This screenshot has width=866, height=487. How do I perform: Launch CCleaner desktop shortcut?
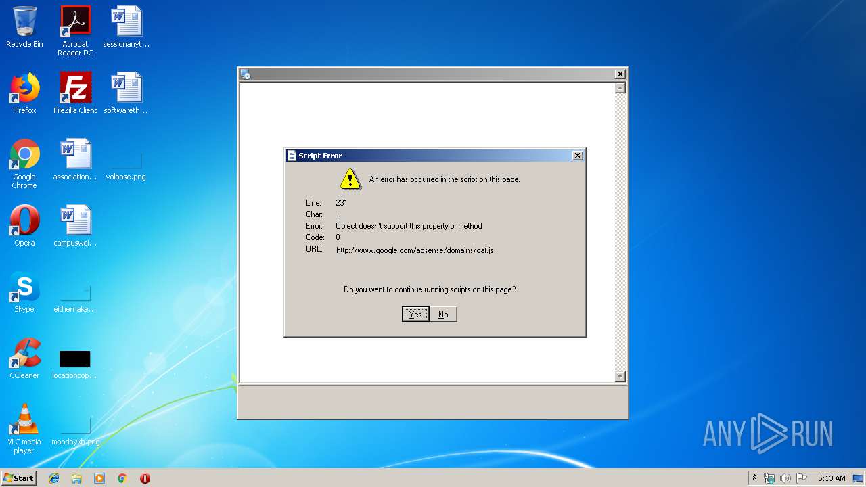click(x=24, y=358)
